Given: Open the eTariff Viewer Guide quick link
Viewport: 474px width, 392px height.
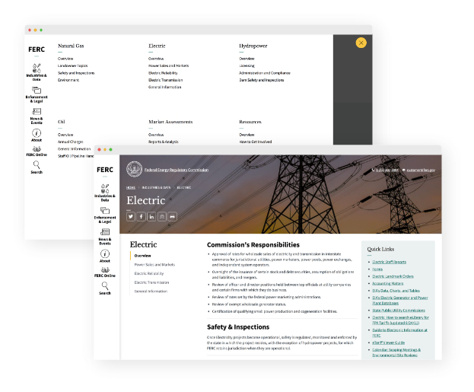Looking at the screenshot, I should tap(388, 343).
